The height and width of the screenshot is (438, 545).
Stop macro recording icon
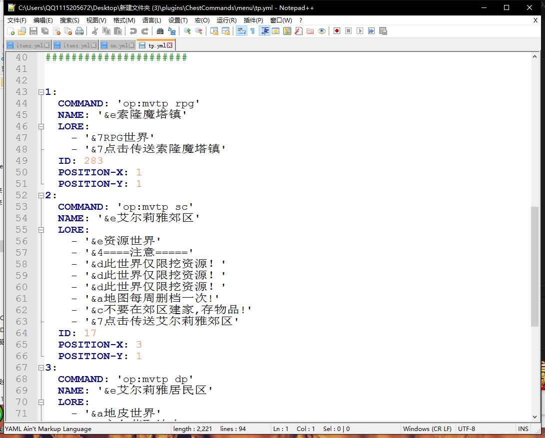(x=348, y=31)
